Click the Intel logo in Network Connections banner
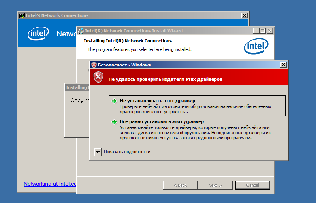This screenshot has width=316, height=203. pyautogui.click(x=38, y=33)
